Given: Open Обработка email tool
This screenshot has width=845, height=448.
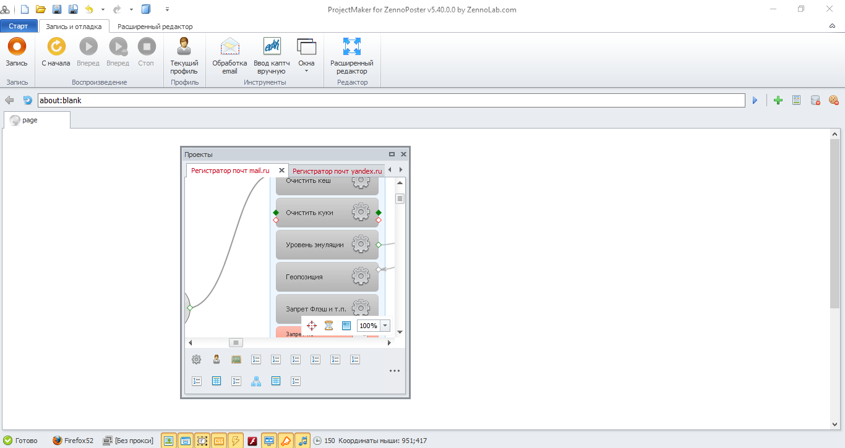Looking at the screenshot, I should 229,56.
